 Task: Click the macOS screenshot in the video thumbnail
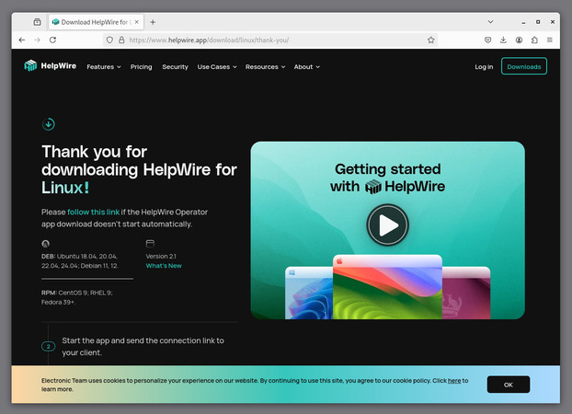click(387, 287)
